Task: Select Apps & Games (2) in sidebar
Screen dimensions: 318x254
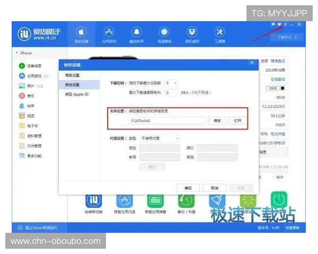Action: 33,76
